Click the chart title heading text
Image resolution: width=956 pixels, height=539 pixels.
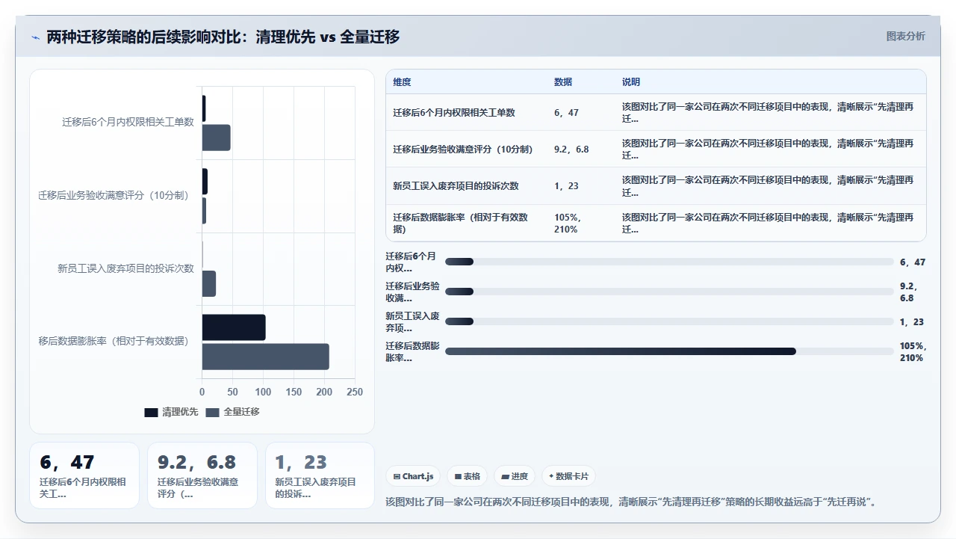(x=223, y=37)
